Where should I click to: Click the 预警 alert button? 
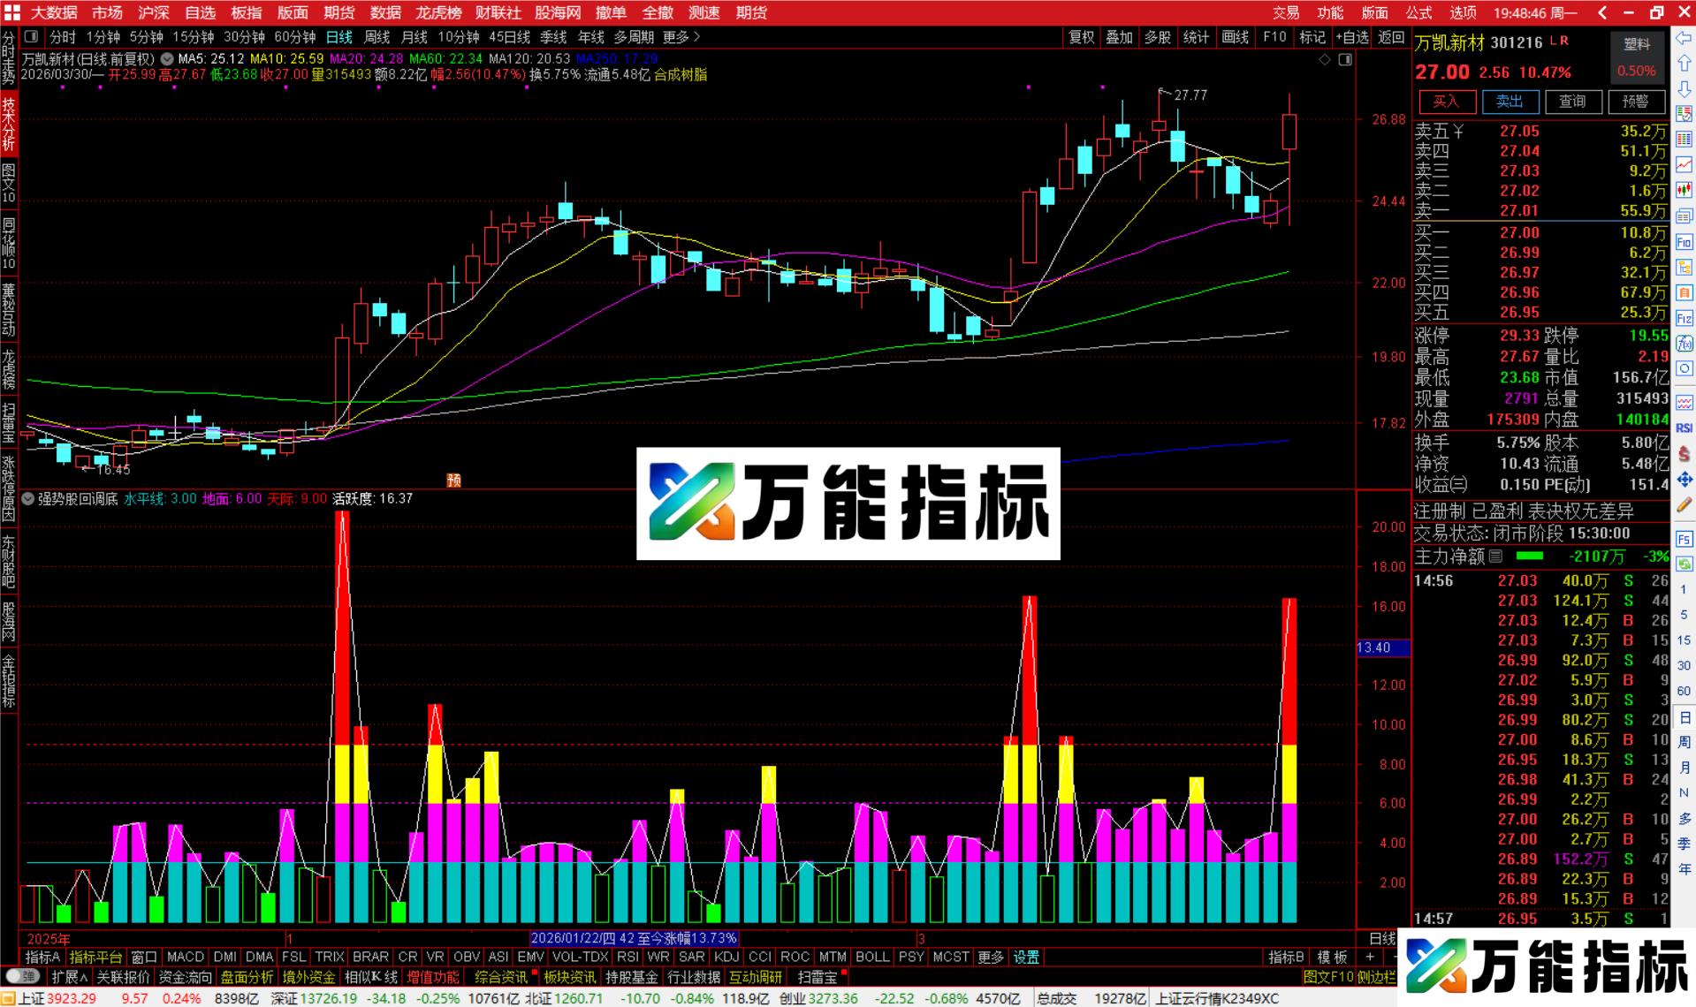coord(1637,102)
